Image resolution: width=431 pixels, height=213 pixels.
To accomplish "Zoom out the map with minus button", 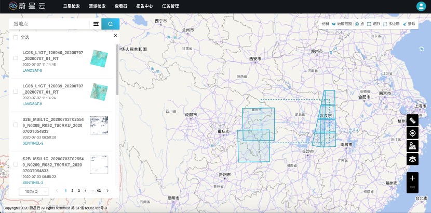I will [412, 187].
